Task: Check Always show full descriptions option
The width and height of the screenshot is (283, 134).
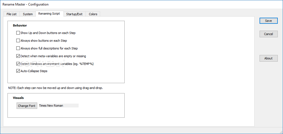Action: point(18,48)
